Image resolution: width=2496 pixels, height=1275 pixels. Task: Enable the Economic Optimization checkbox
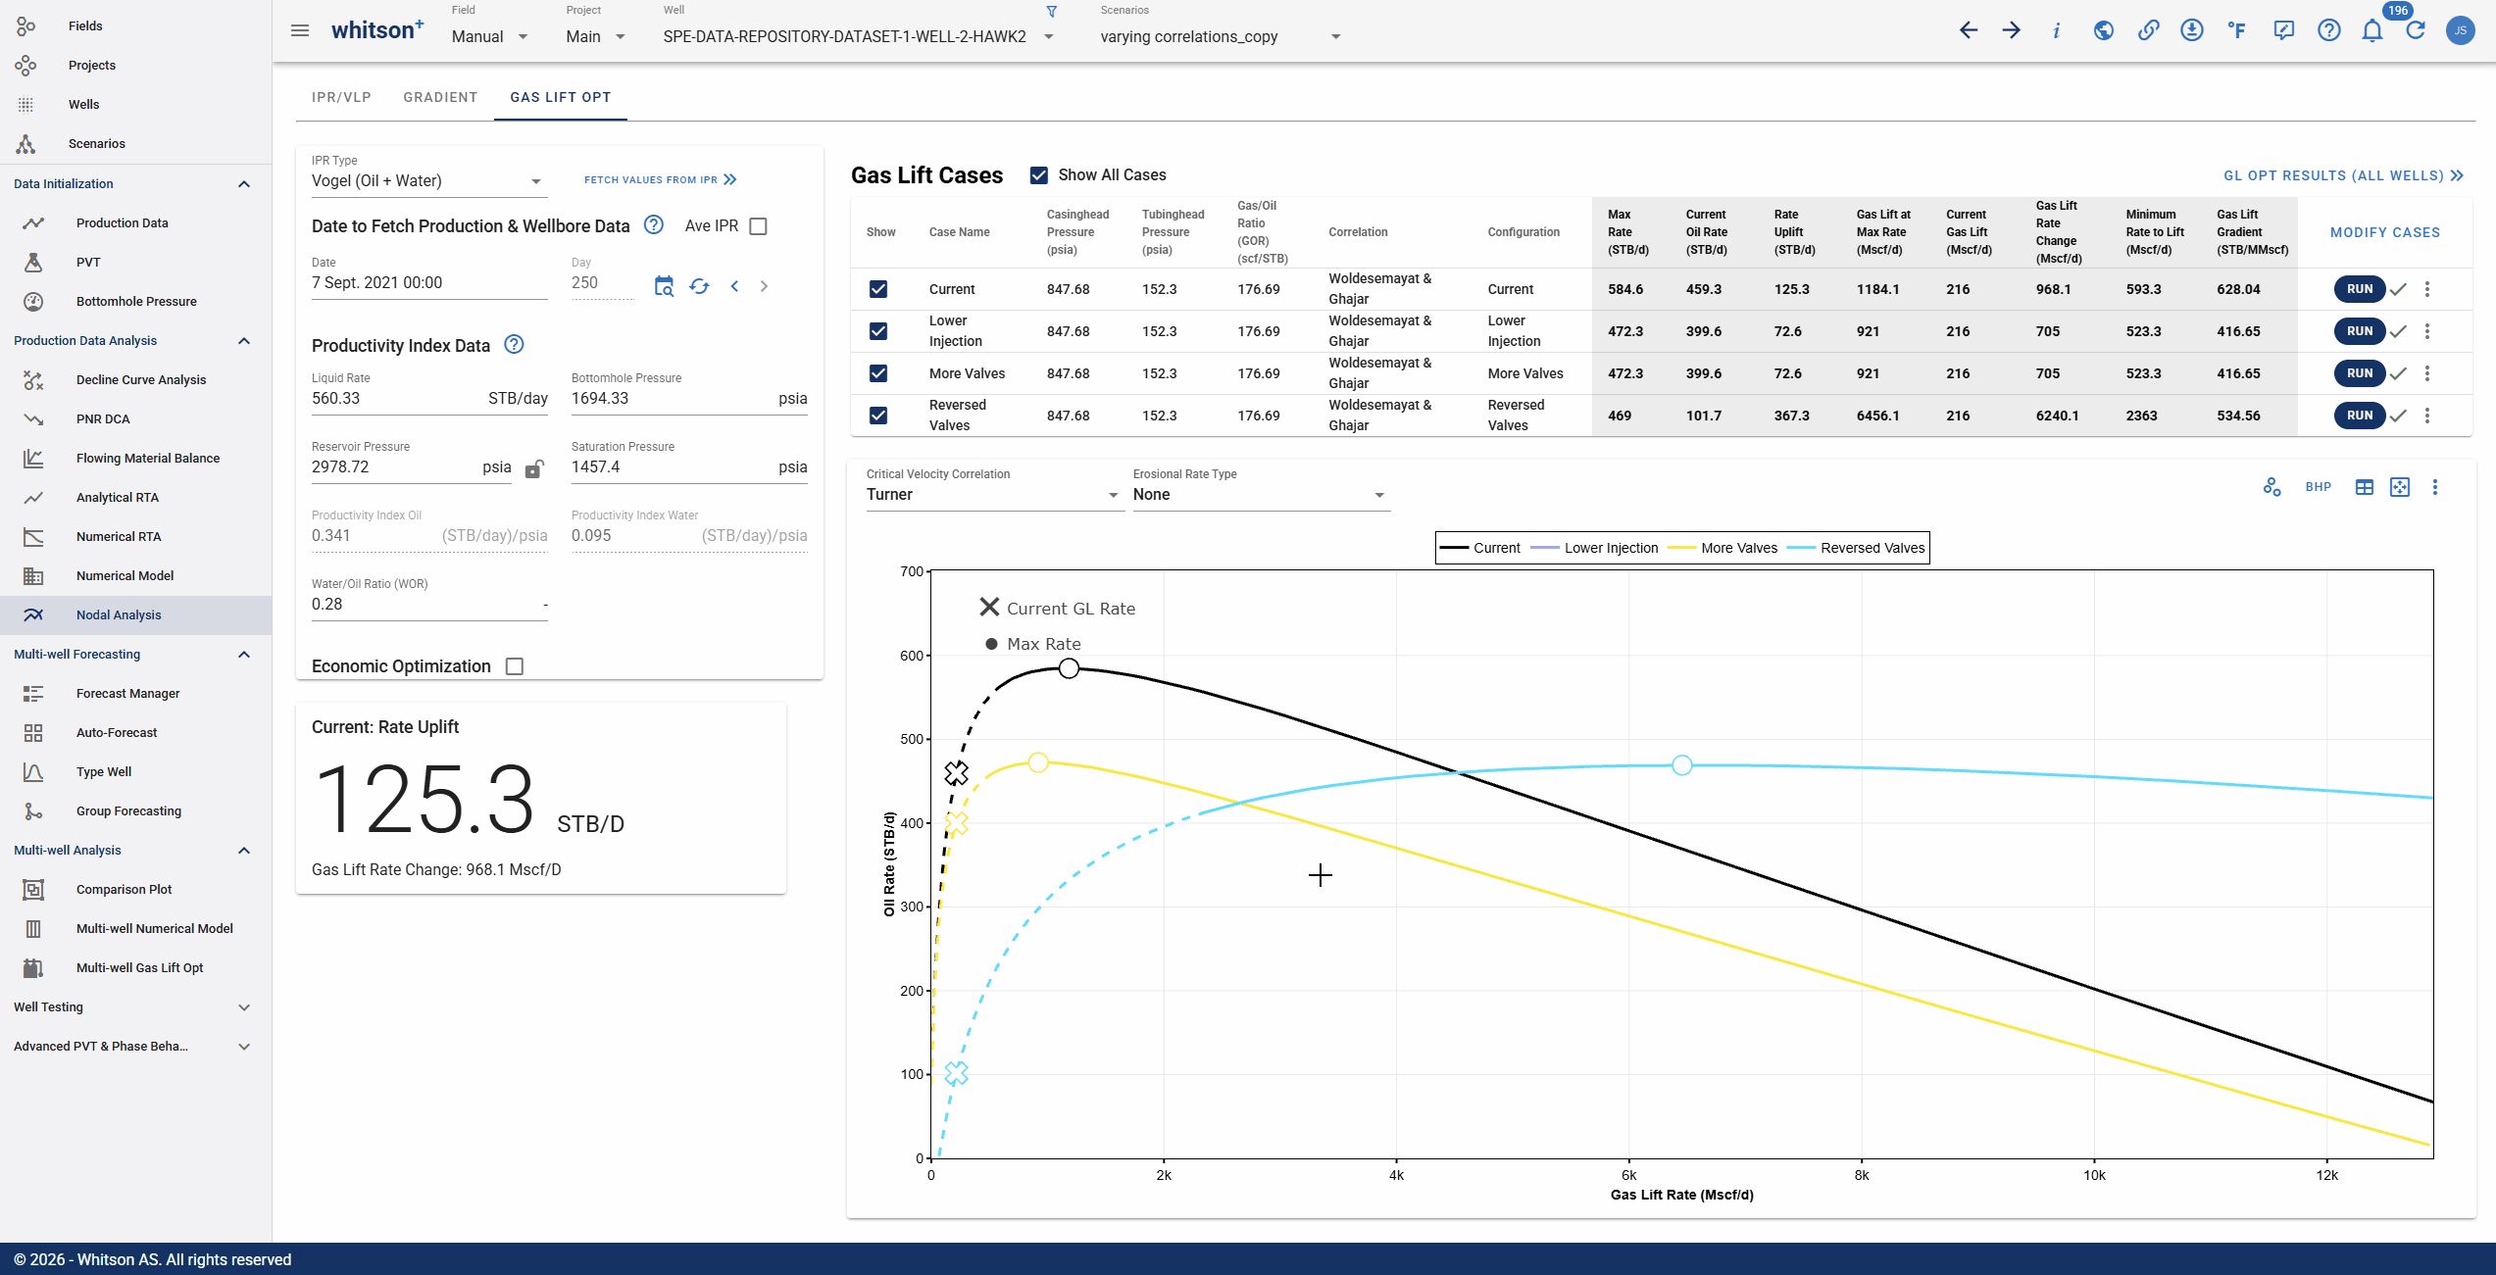click(515, 666)
